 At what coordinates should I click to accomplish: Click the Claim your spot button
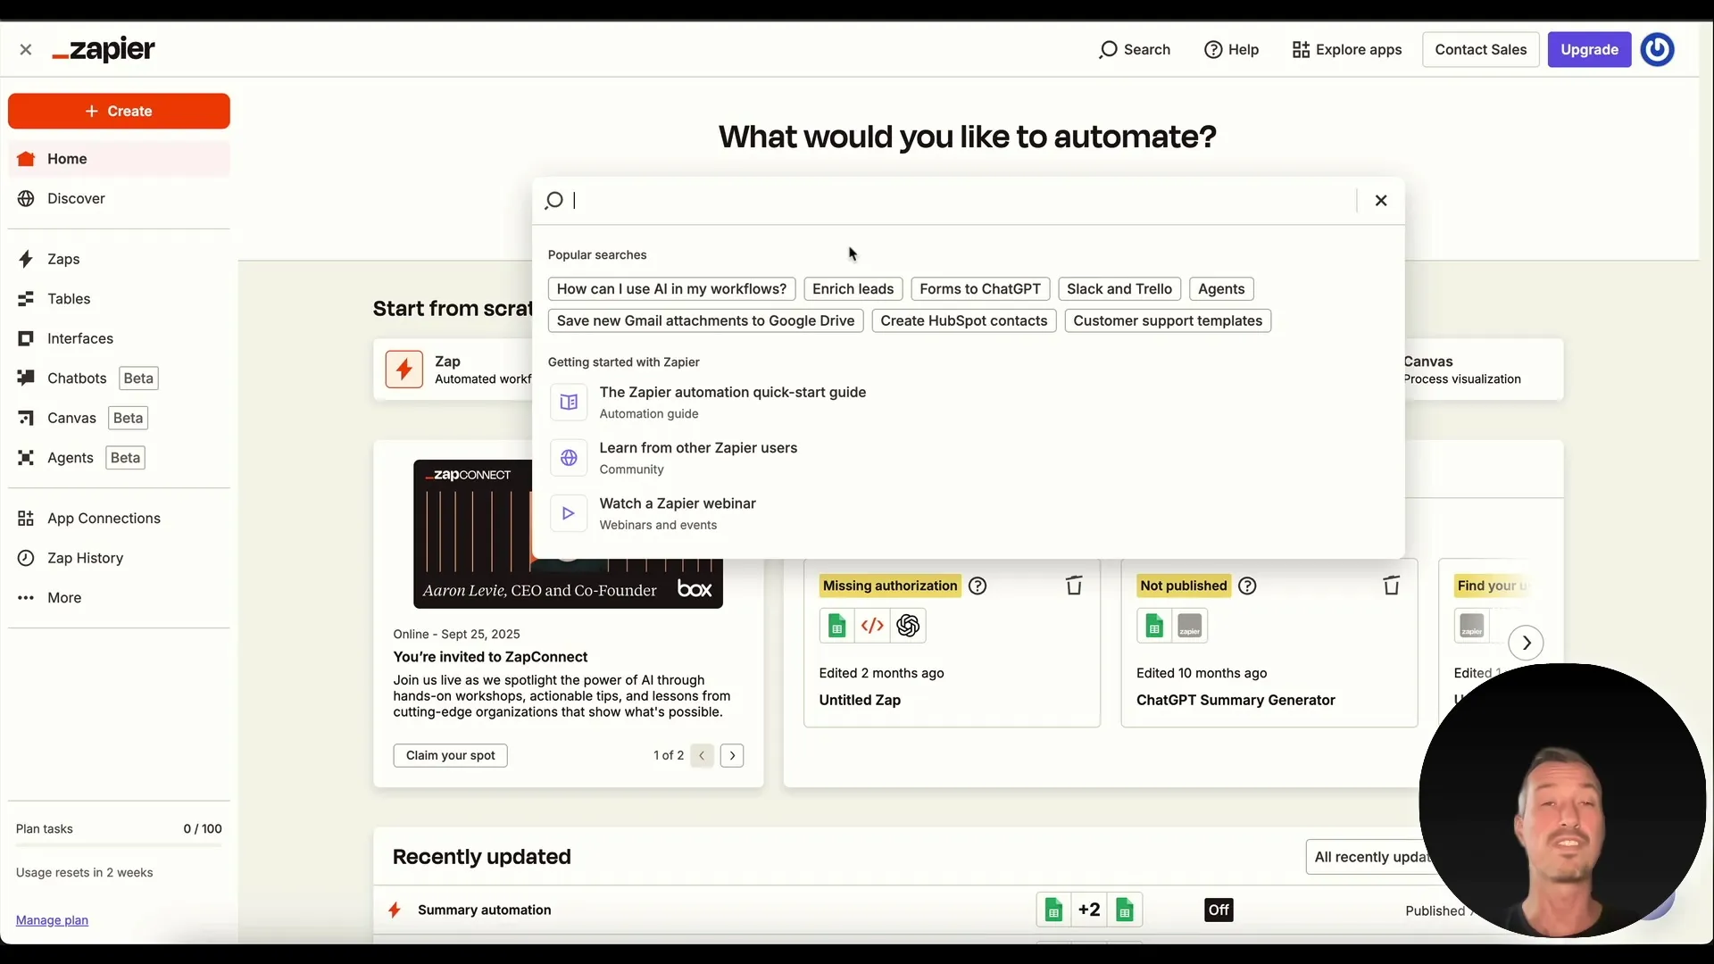click(x=450, y=755)
